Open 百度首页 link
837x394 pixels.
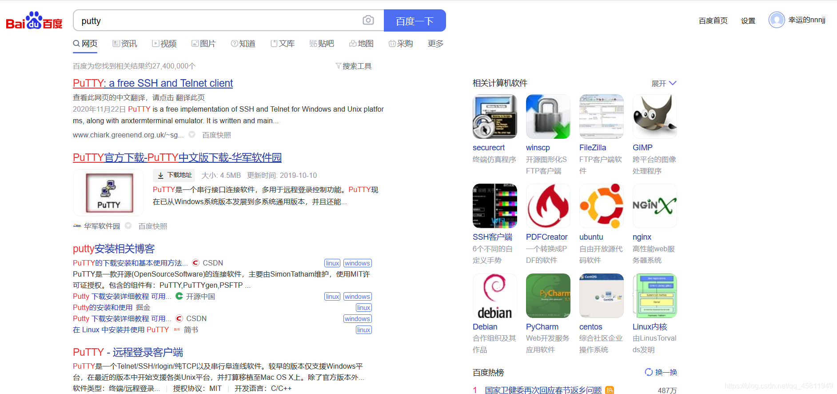tap(713, 20)
